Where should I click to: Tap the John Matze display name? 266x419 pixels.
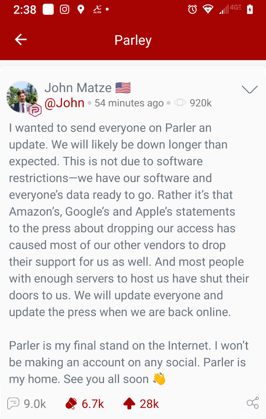78,88
